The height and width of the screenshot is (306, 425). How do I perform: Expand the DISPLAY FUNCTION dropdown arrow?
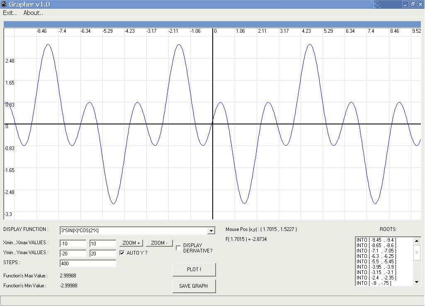[x=211, y=231]
